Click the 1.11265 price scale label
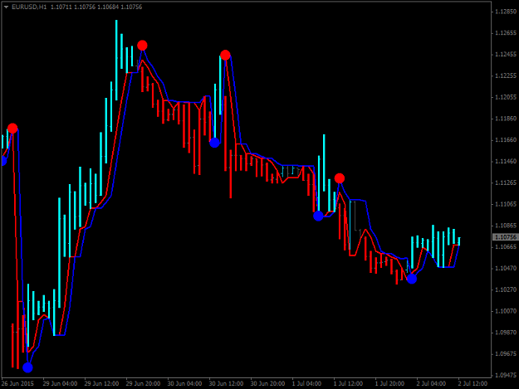Viewport: 519px width, 389px height. pyautogui.click(x=506, y=182)
